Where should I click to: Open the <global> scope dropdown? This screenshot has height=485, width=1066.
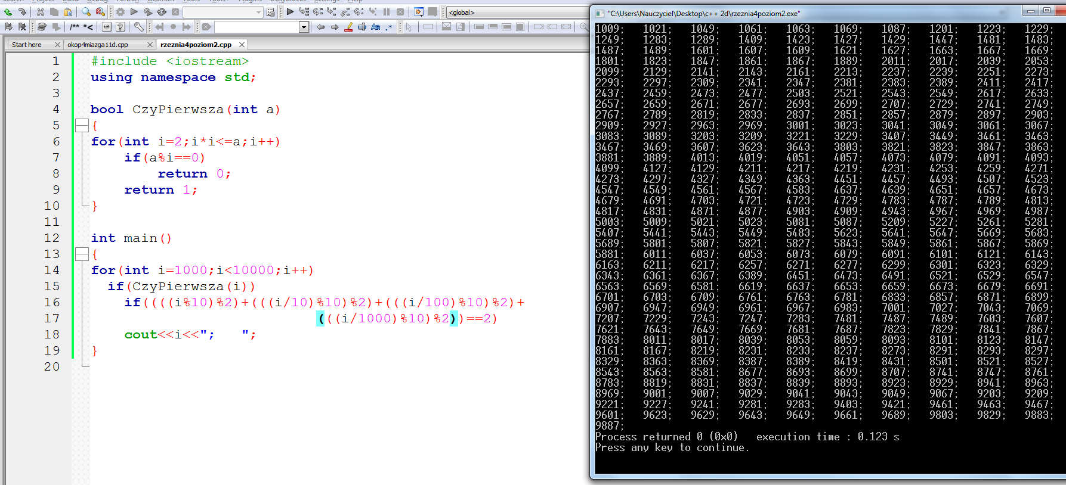coord(518,12)
